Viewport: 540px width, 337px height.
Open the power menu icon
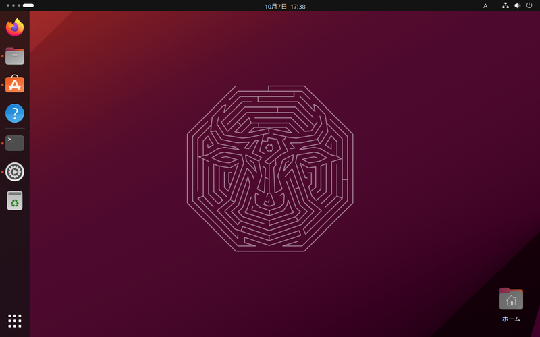coord(529,5)
